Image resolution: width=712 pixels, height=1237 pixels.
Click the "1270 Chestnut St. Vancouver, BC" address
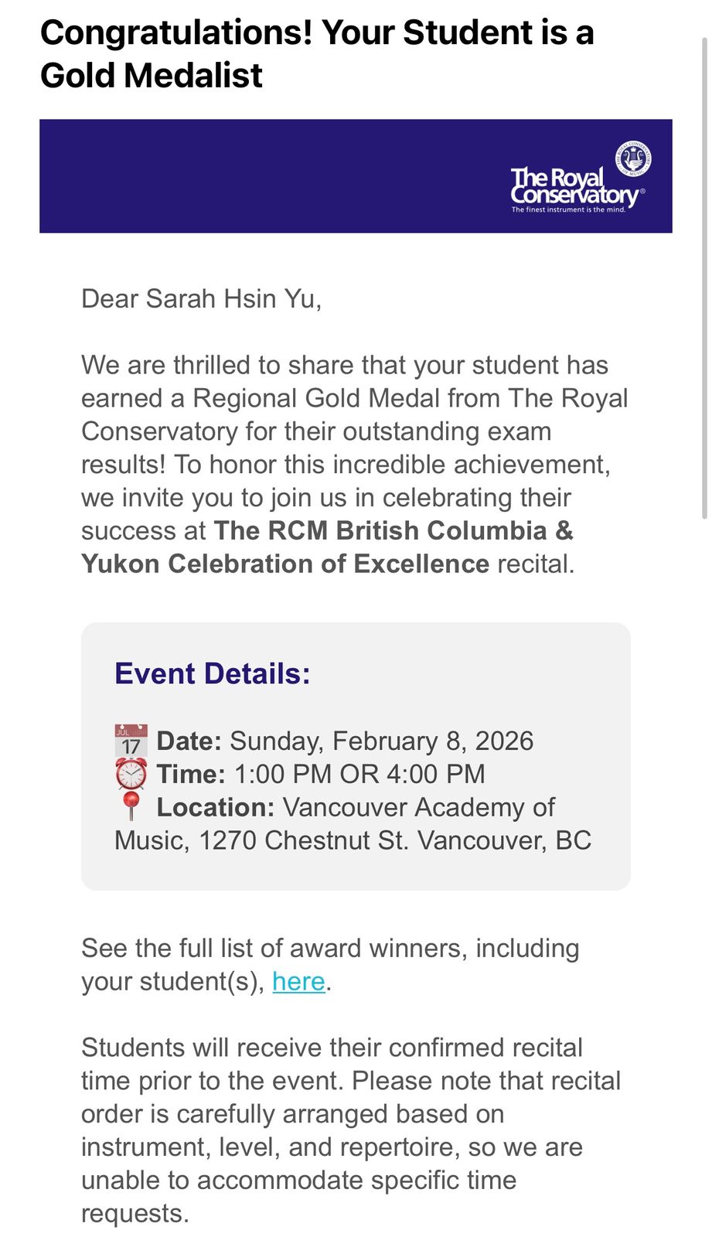click(x=395, y=840)
